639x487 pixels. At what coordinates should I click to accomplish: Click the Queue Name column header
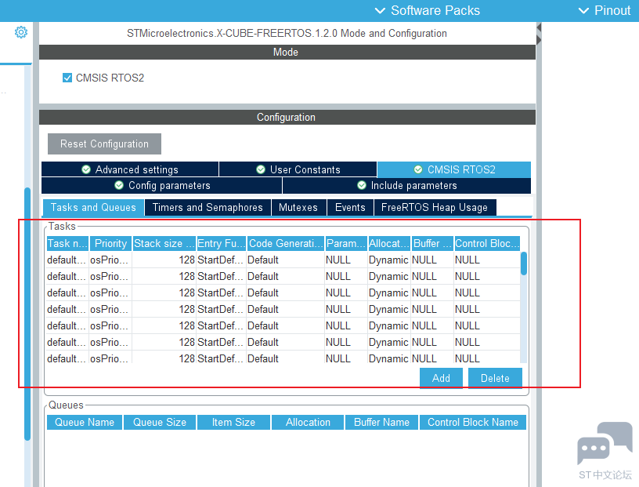pos(85,422)
